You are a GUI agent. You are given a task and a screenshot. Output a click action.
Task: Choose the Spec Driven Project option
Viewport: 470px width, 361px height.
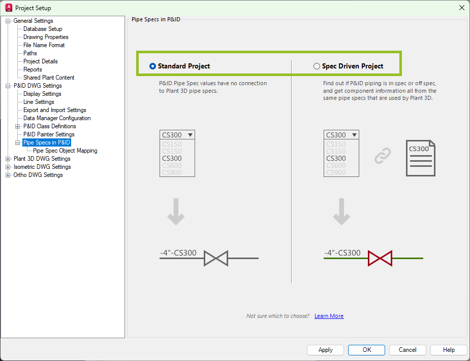pos(317,66)
